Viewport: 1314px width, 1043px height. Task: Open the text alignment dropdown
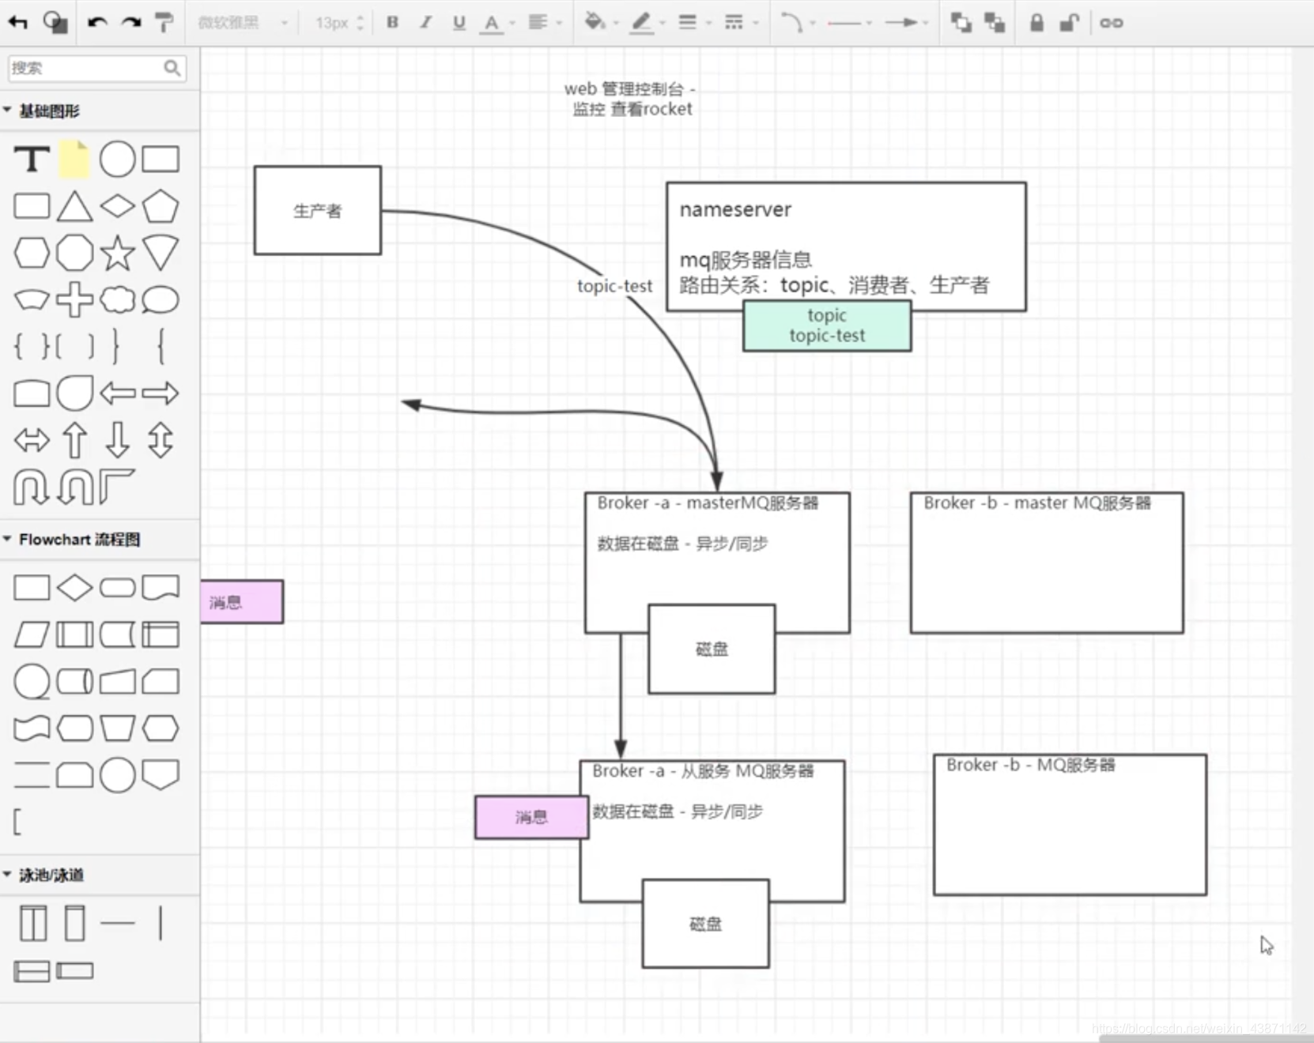(x=544, y=22)
